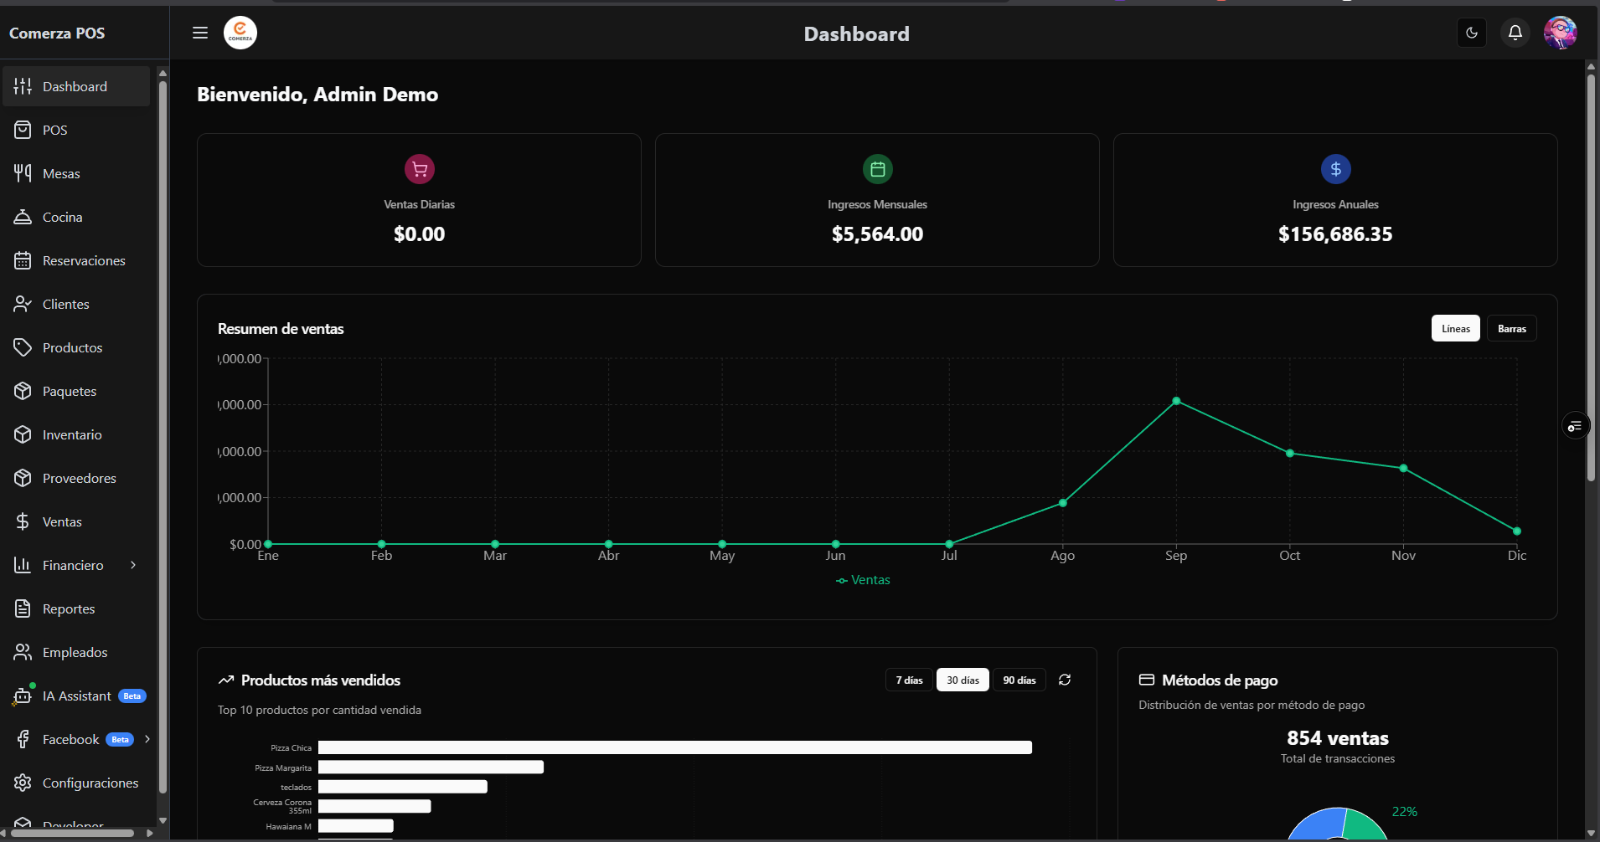Click the Ventas chart legend

coord(863,580)
